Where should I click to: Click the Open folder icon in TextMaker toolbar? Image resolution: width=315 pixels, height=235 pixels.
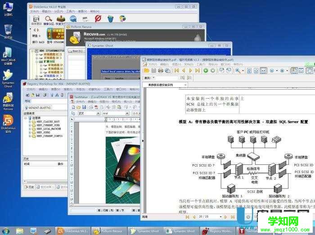pos(79,107)
